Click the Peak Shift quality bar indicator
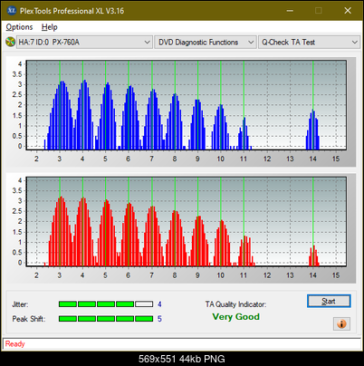 pyautogui.click(x=106, y=319)
